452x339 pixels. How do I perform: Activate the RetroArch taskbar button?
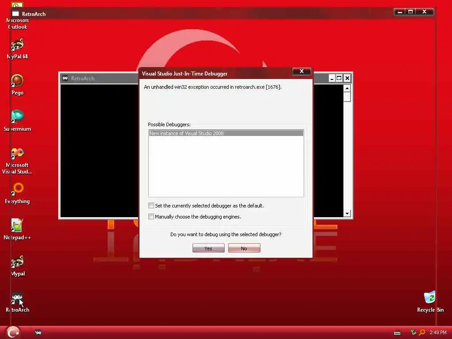38,332
